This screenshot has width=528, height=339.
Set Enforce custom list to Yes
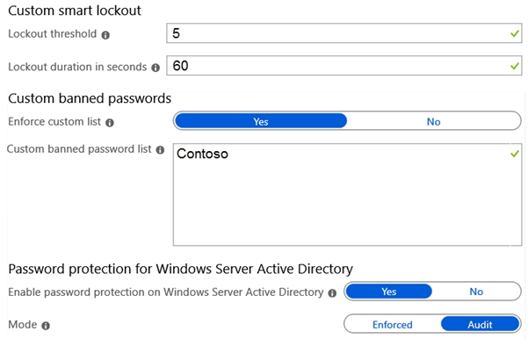click(261, 121)
